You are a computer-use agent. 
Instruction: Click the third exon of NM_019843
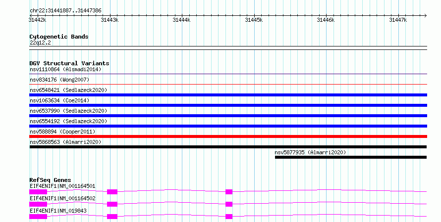click(x=229, y=217)
